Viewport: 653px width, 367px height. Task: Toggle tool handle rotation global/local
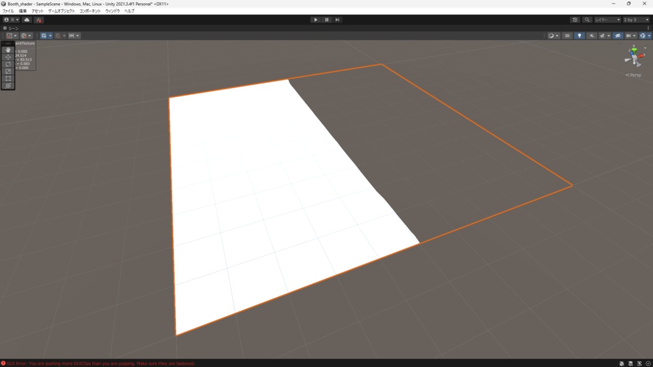24,36
